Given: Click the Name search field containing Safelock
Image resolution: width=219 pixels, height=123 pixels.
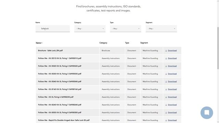Looking at the screenshot, I should 53,29.
